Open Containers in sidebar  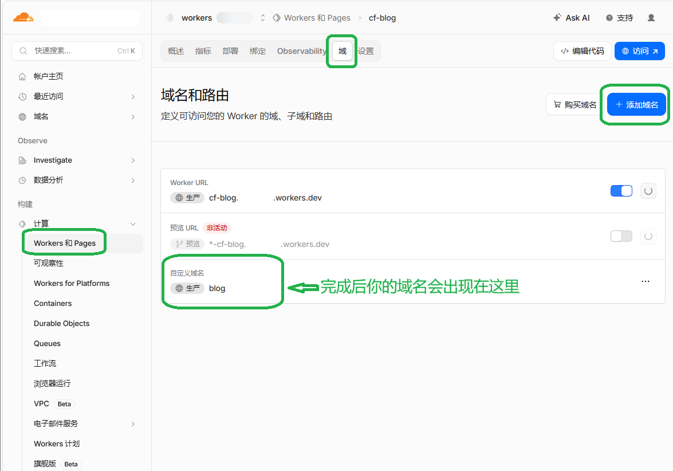pyautogui.click(x=53, y=303)
